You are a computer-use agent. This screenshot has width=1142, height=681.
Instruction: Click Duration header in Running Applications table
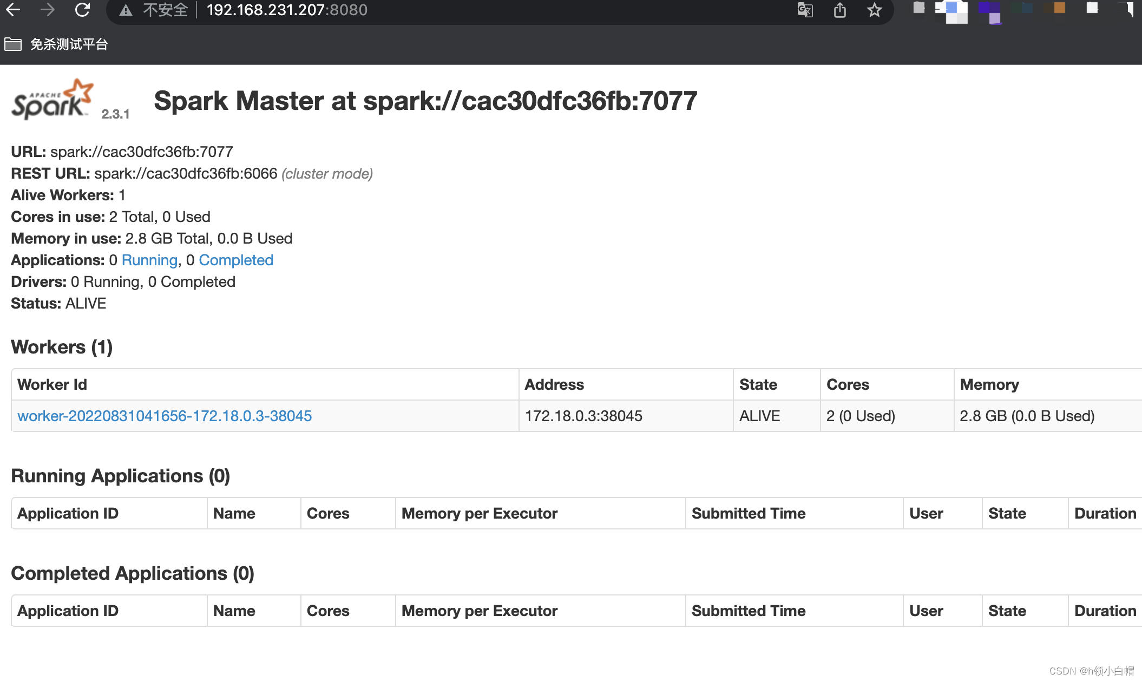pyautogui.click(x=1105, y=513)
